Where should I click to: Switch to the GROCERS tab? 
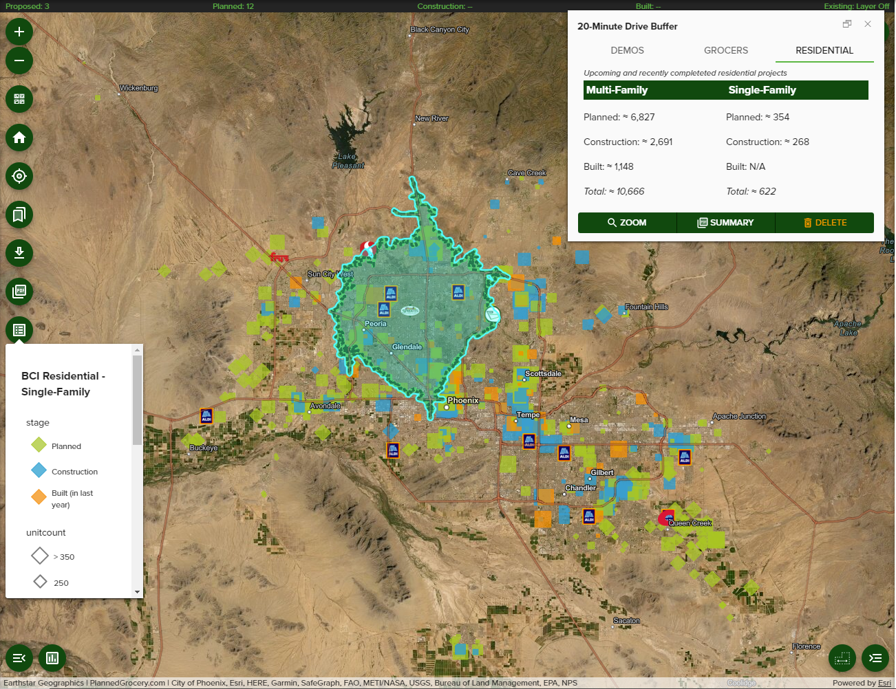tap(725, 51)
